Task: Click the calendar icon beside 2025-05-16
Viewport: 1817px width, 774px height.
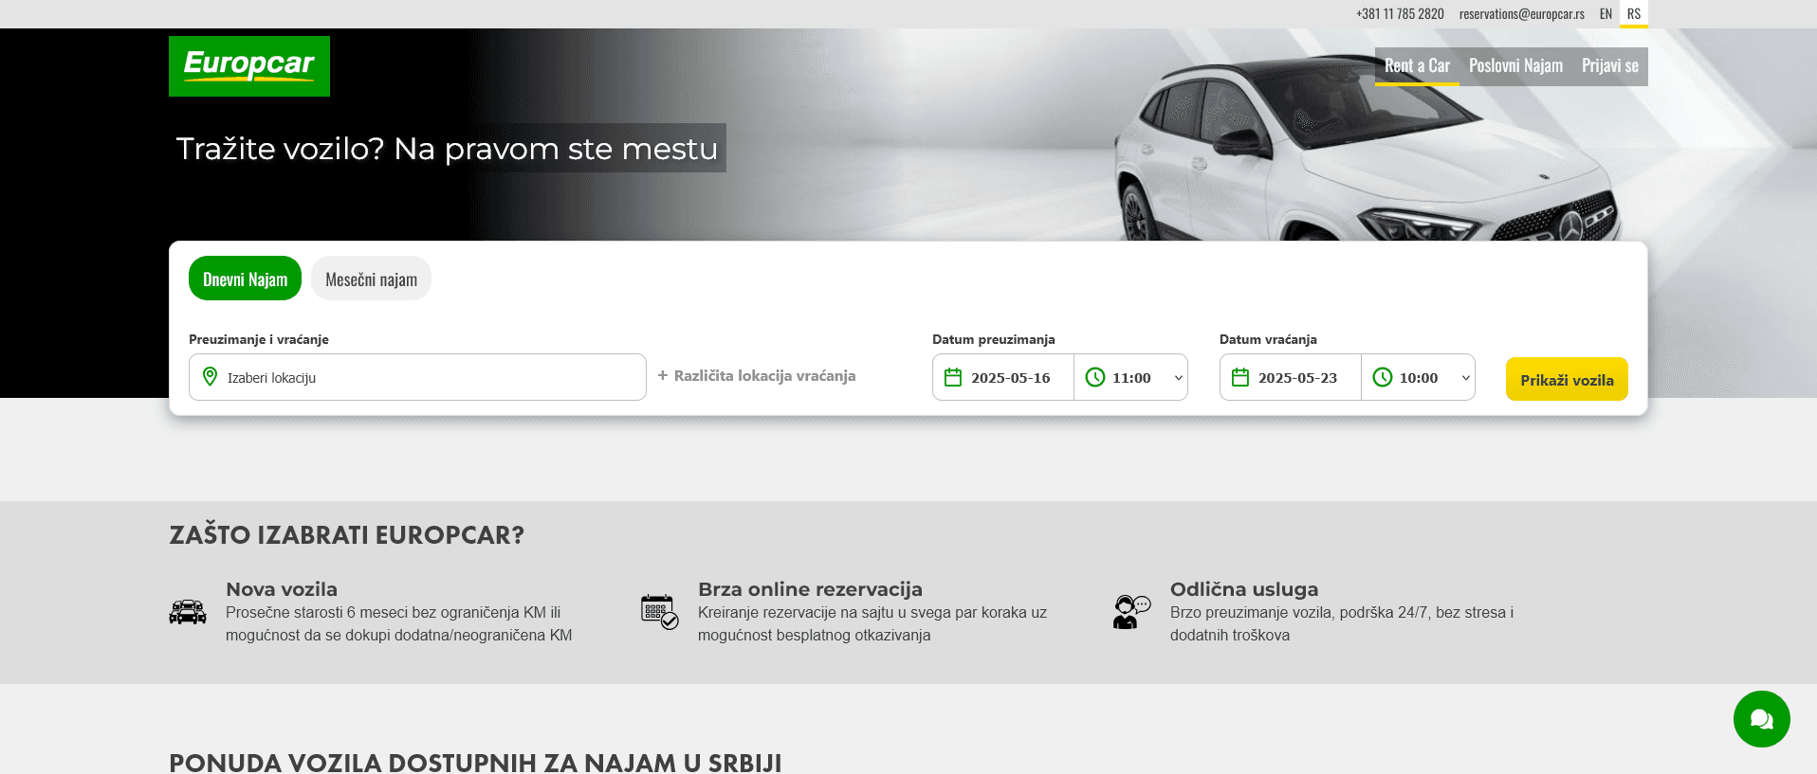Action: [x=953, y=377]
